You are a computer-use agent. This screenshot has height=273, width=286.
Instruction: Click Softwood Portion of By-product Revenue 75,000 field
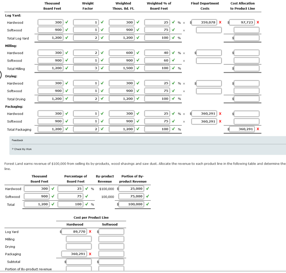click(131, 196)
